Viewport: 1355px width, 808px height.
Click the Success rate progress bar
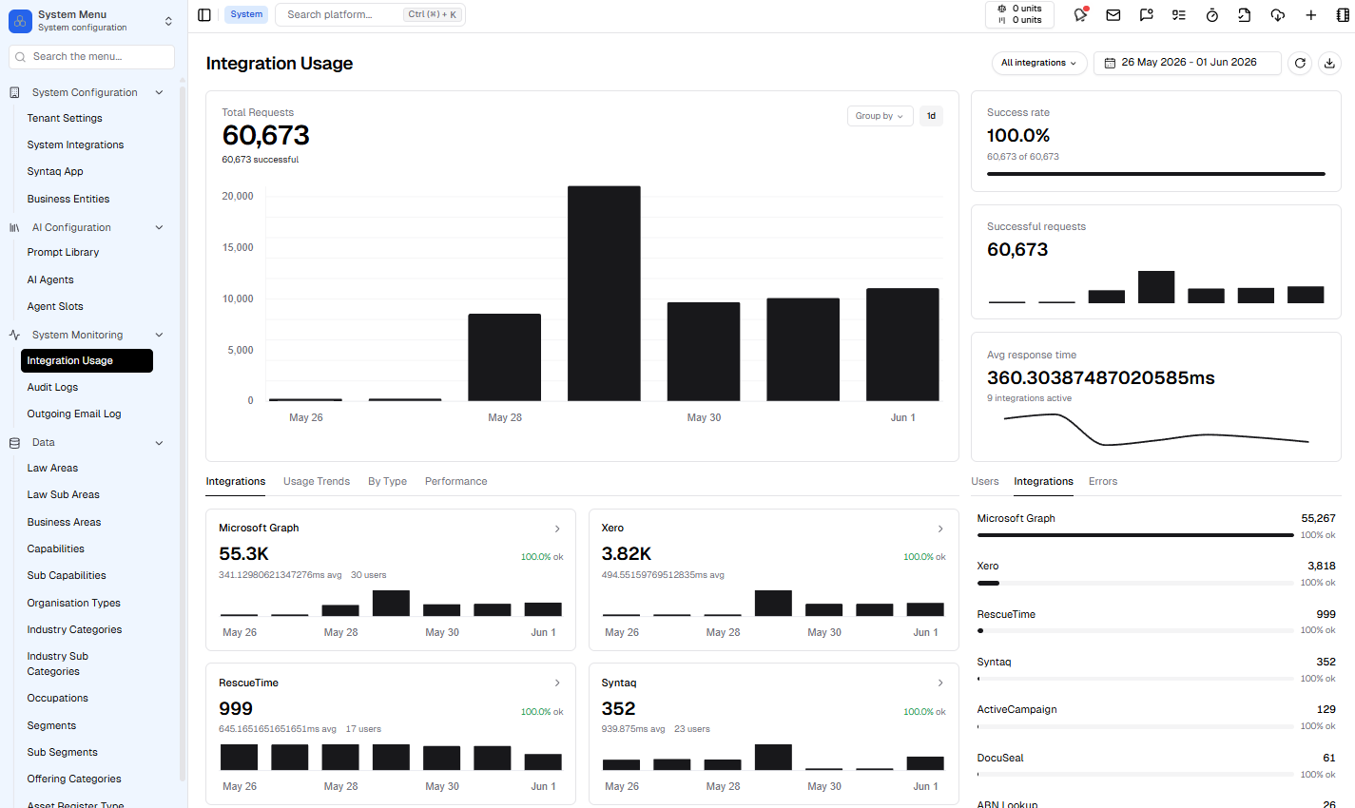[x=1156, y=174]
